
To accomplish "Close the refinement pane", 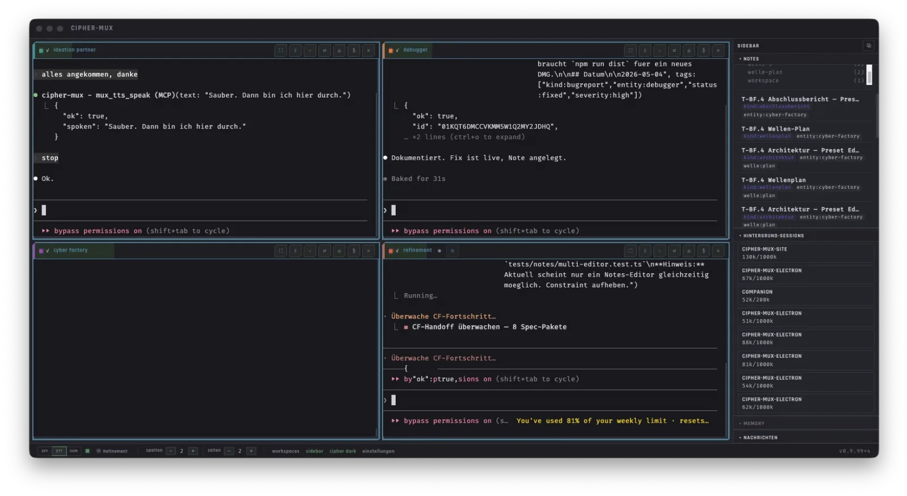I will (718, 251).
